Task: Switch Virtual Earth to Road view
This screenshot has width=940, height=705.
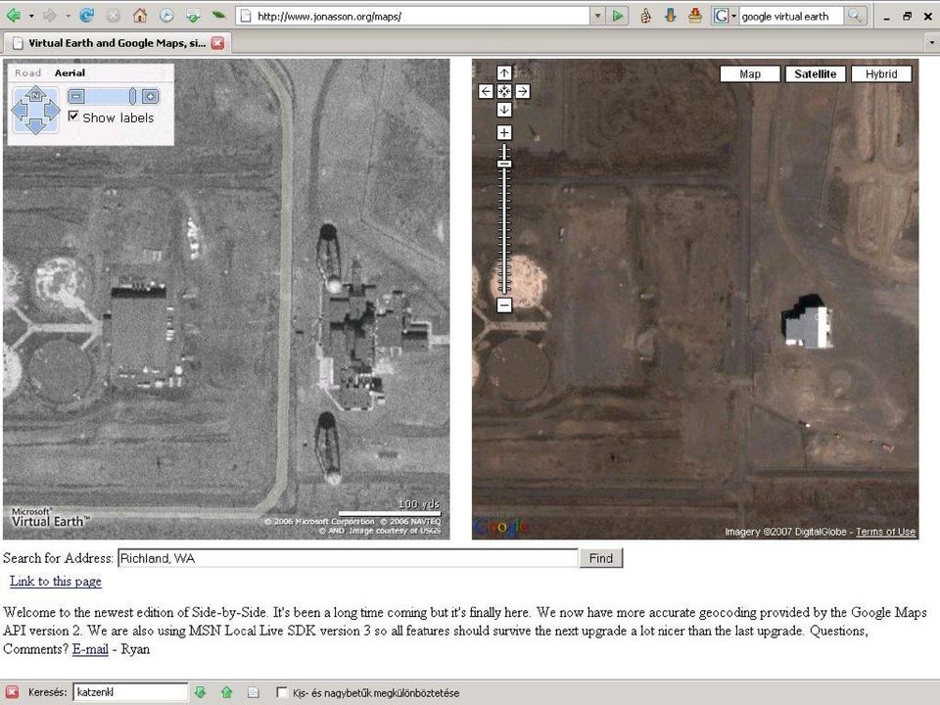Action: coord(27,72)
